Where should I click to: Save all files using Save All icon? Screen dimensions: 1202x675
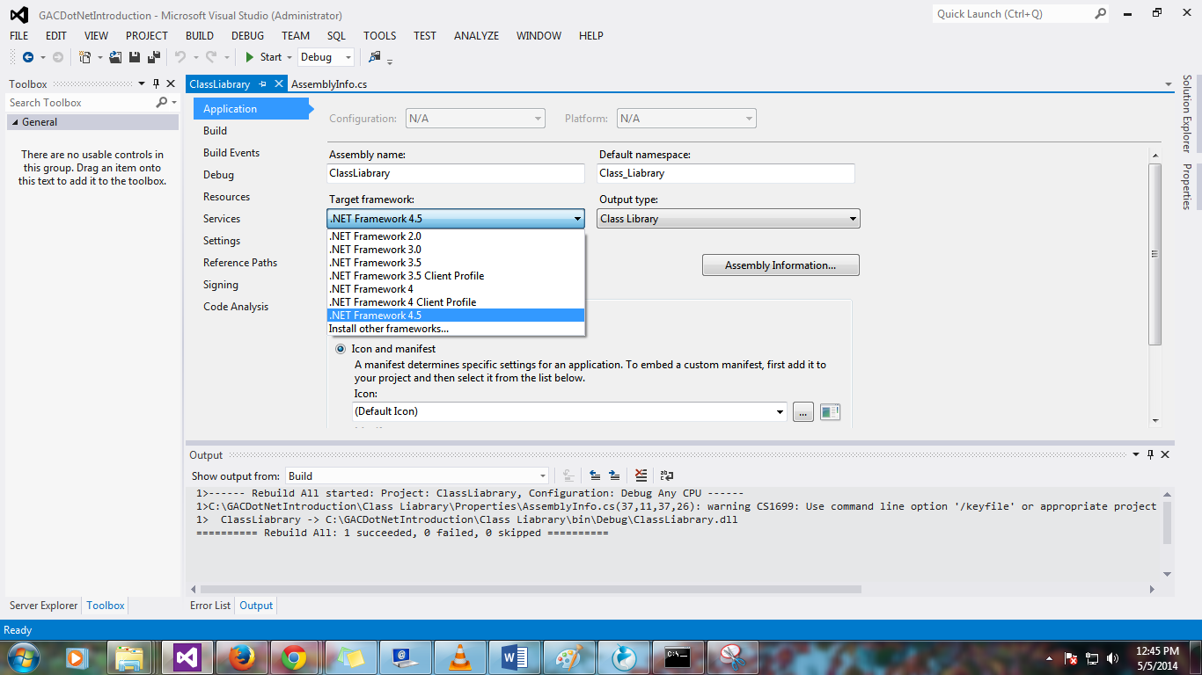click(151, 56)
